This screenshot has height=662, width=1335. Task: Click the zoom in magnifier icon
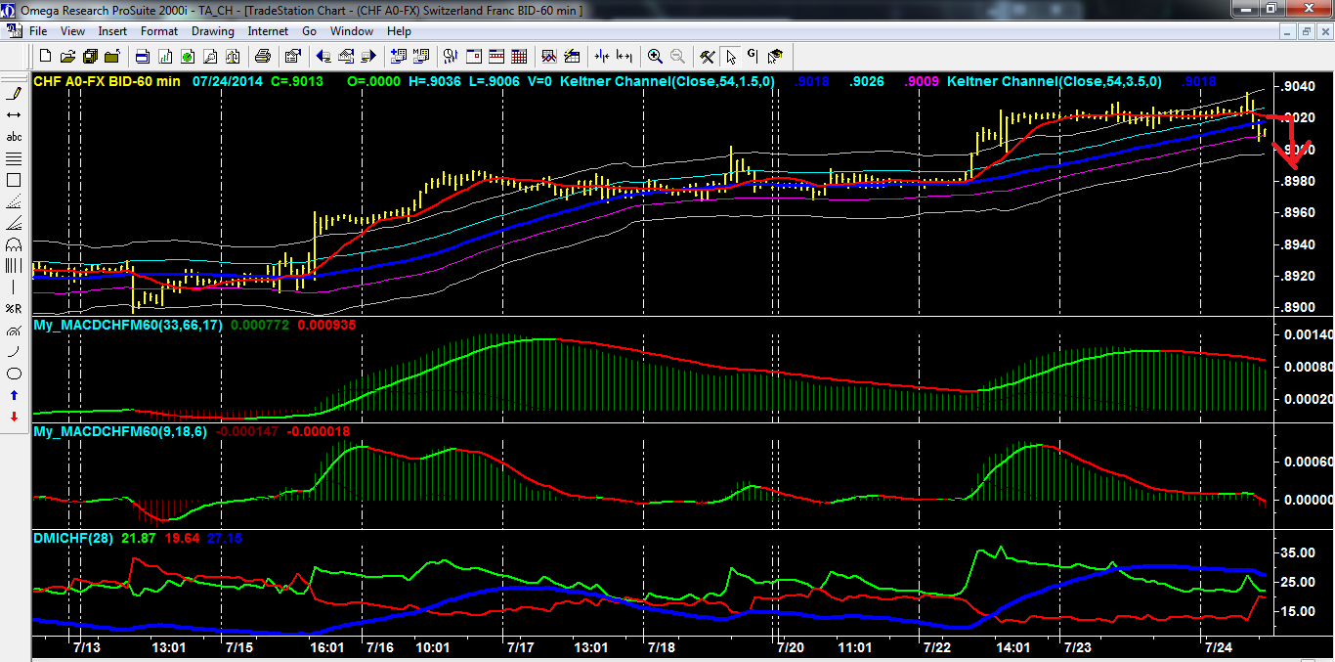click(x=655, y=56)
